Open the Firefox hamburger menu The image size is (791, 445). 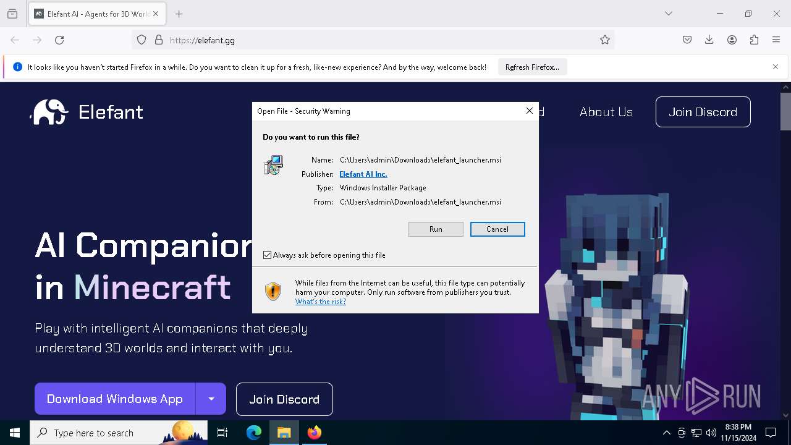click(776, 40)
